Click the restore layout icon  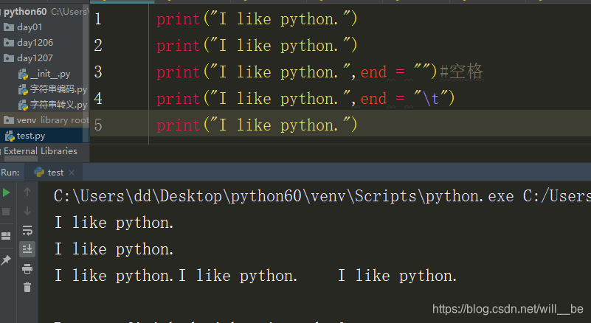coord(6,236)
